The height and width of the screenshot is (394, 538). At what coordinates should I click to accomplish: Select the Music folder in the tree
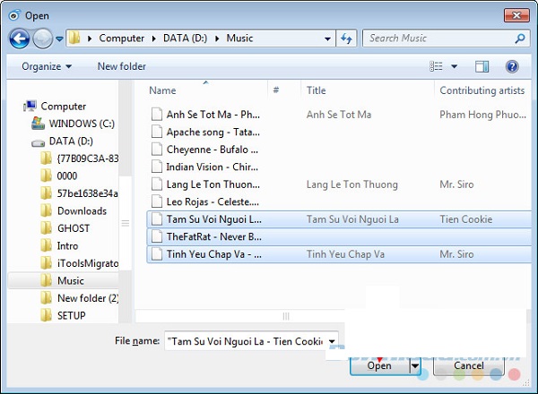[x=63, y=280]
